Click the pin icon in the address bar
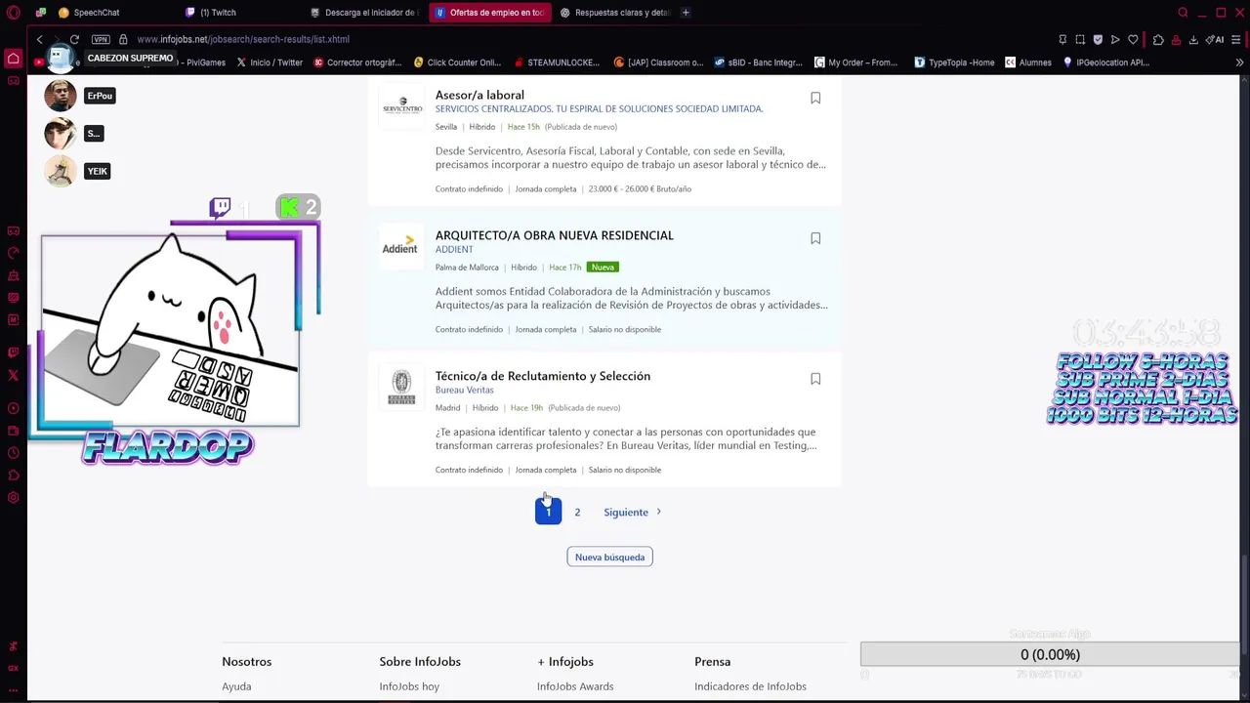Image resolution: width=1250 pixels, height=703 pixels. (1062, 39)
